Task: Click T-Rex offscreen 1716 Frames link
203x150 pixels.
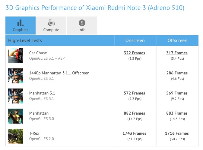Action: [177, 133]
